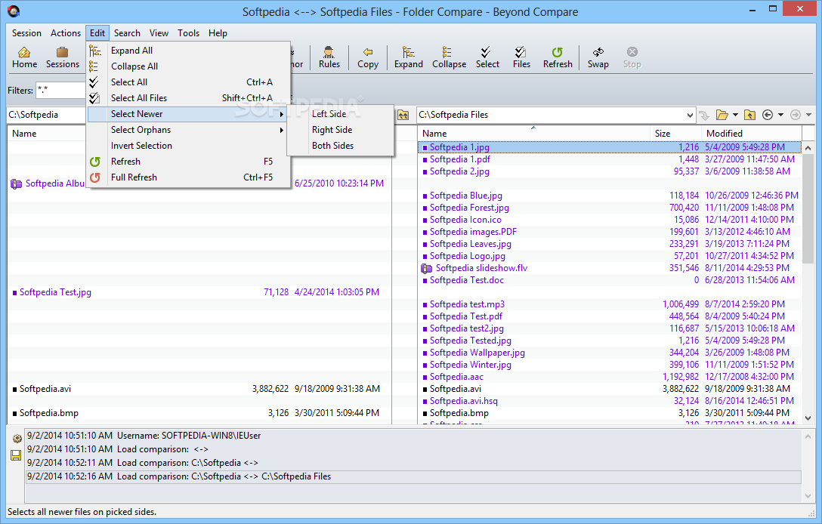Pick Right Side in the submenu
822x524 pixels.
341,129
